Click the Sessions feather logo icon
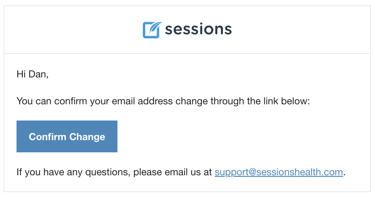 [152, 30]
